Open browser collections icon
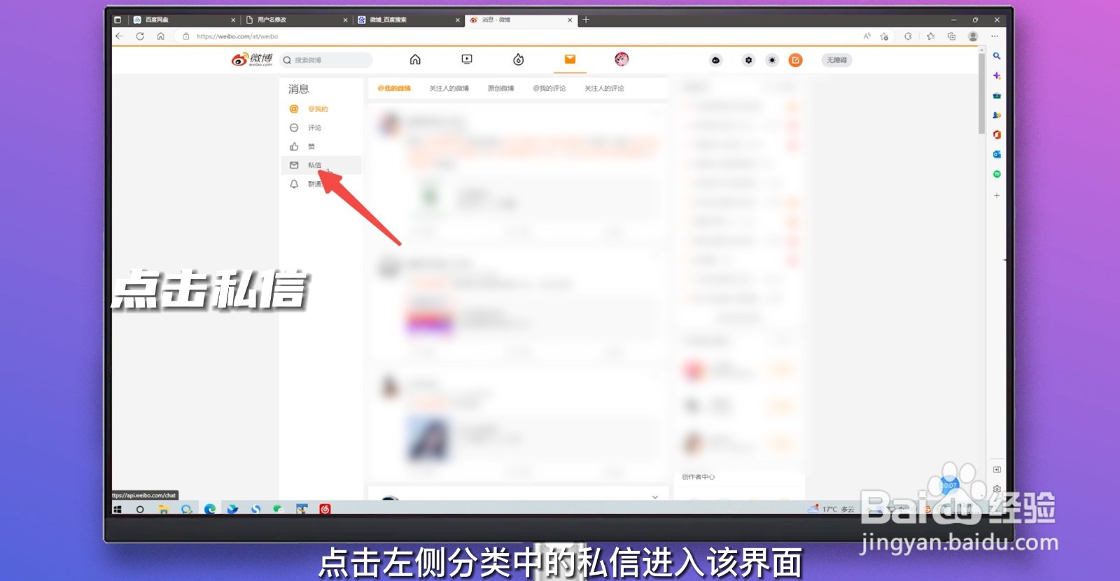 point(951,36)
